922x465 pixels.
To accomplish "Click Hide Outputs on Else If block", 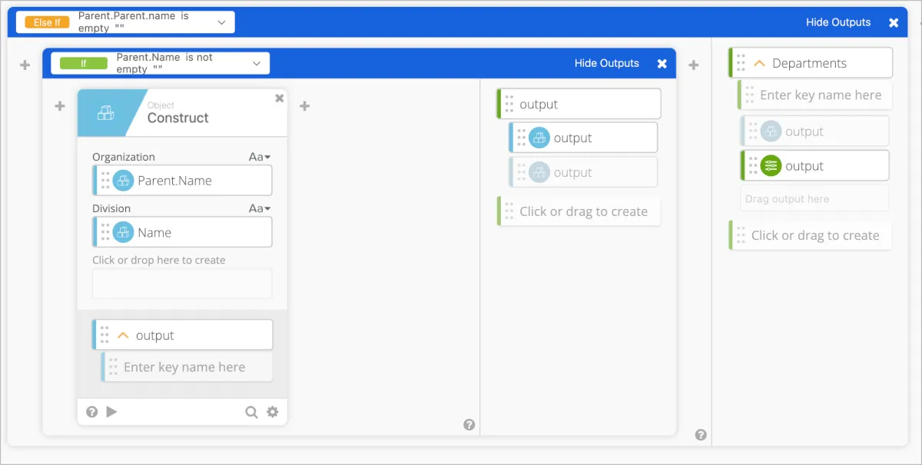I will (x=838, y=22).
